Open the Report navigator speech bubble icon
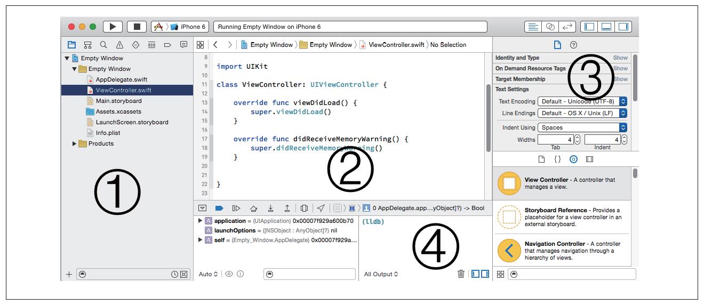 [183, 45]
